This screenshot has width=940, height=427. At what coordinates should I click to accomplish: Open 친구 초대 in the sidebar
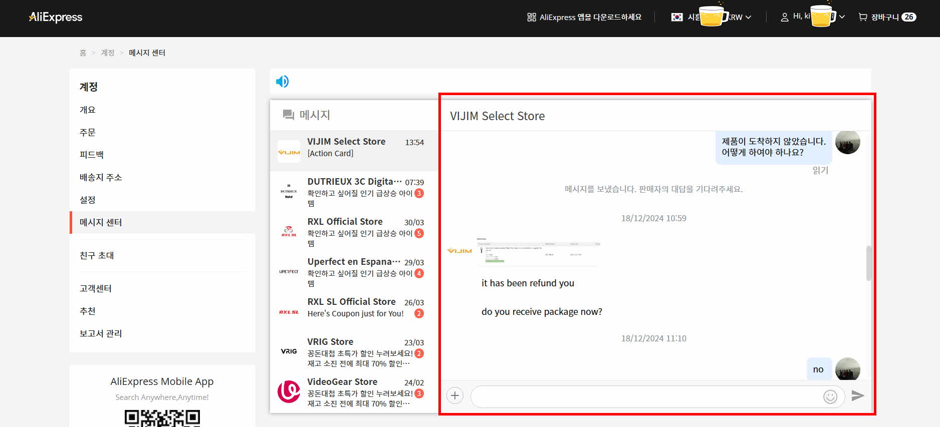(97, 255)
